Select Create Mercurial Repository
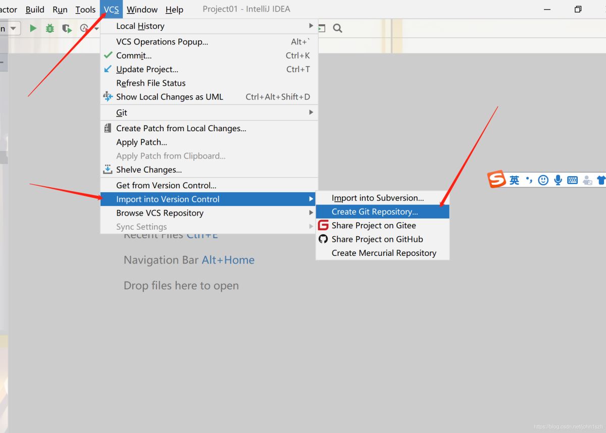This screenshot has height=433, width=606. 382,253
